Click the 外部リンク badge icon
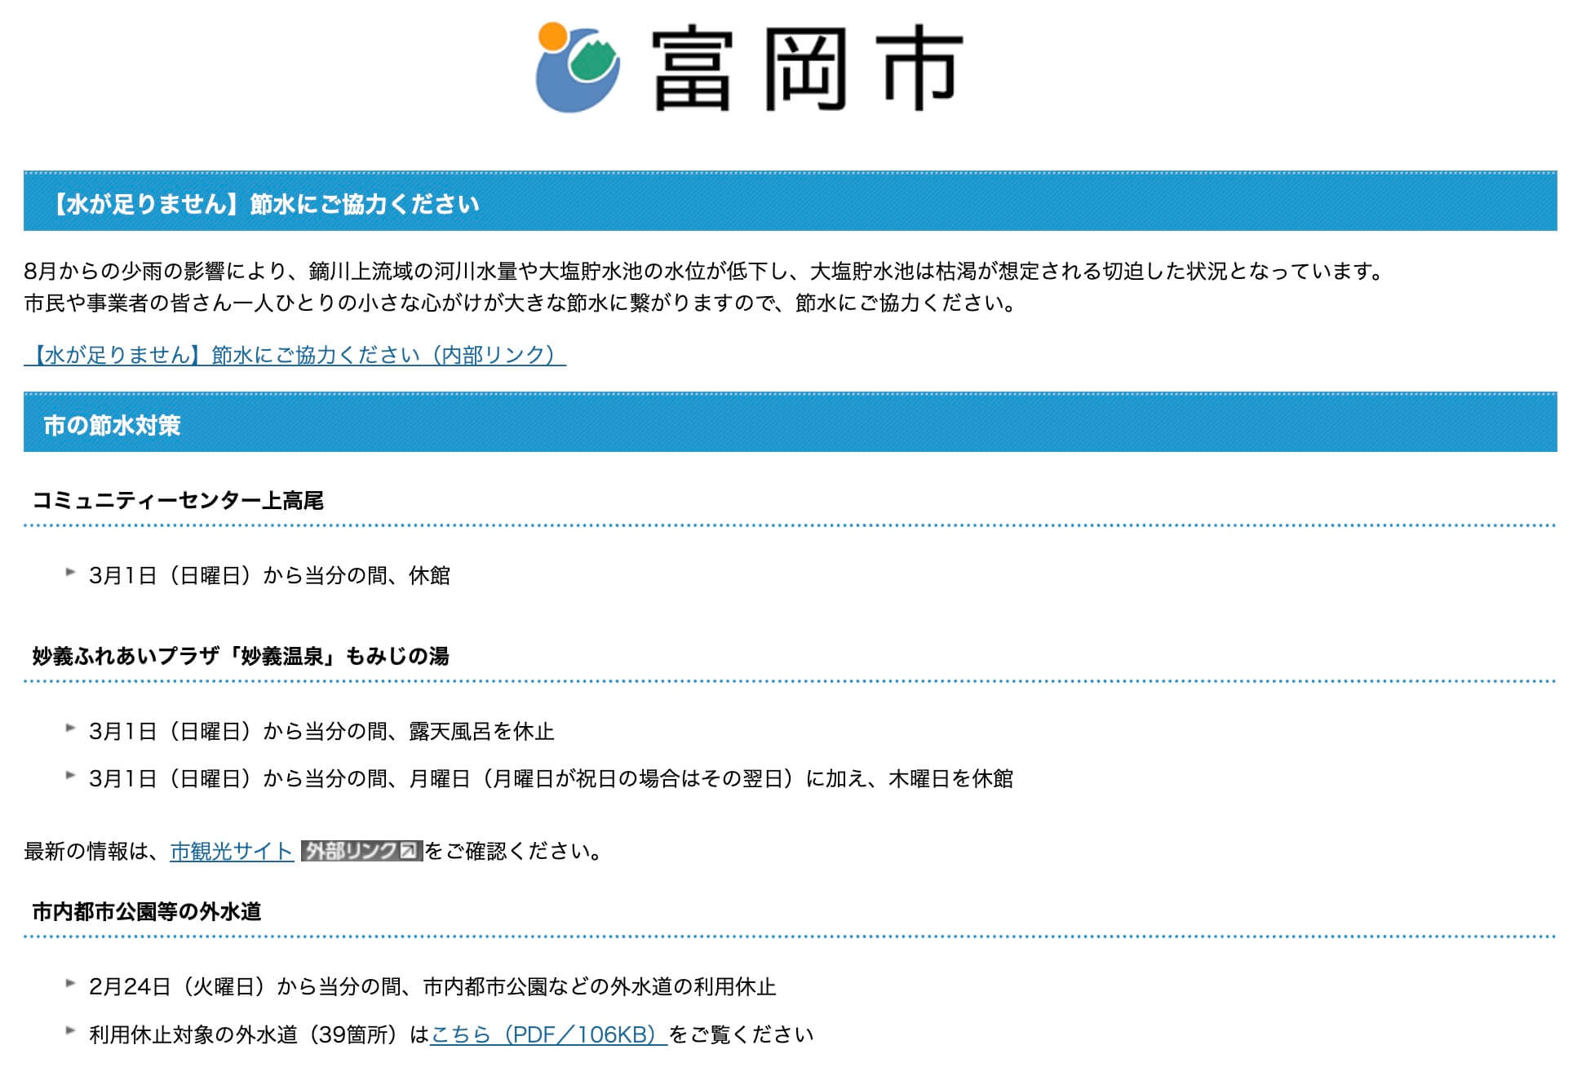Image resolution: width=1586 pixels, height=1085 pixels. pos(361,851)
